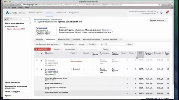The width and height of the screenshot is (179, 100).
Task: Open Отчеты и загрузки in sidebar
Action: coord(12,92)
